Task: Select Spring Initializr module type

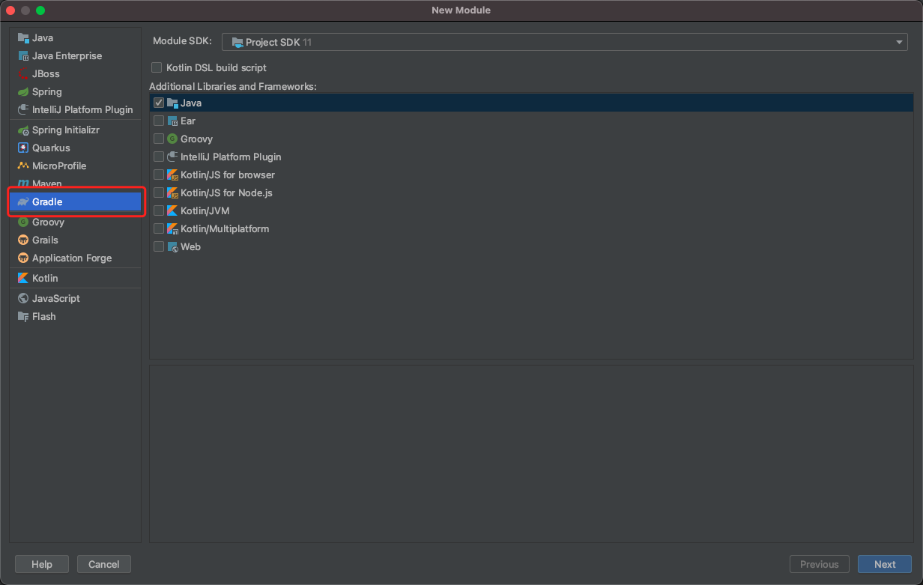Action: tap(75, 130)
